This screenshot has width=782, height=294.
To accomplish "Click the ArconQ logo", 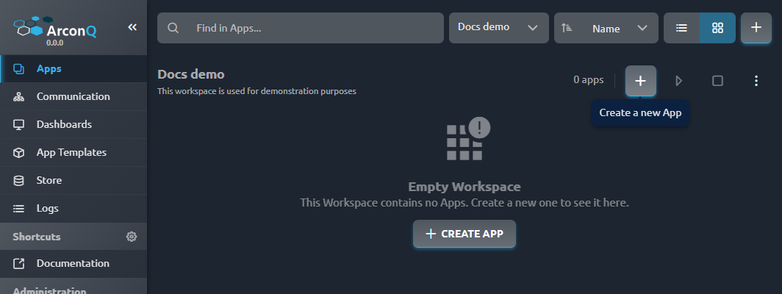I will tap(55, 27).
